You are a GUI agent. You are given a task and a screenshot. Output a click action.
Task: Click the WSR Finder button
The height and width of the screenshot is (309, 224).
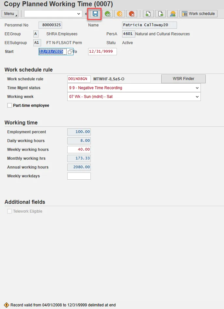pyautogui.click(x=184, y=79)
